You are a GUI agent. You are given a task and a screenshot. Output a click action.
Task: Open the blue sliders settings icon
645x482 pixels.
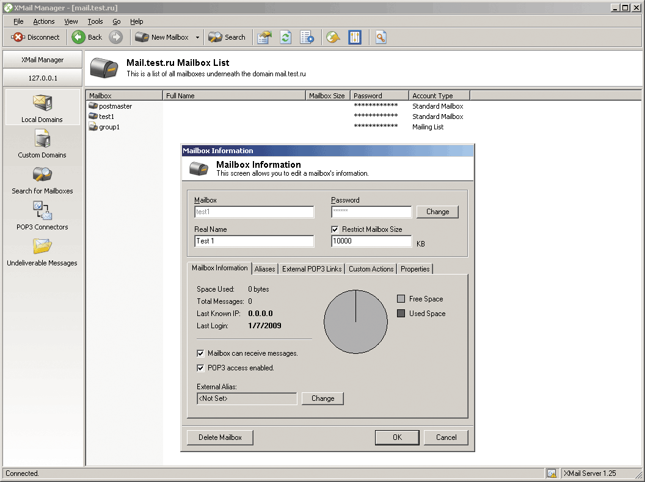pyautogui.click(x=355, y=37)
